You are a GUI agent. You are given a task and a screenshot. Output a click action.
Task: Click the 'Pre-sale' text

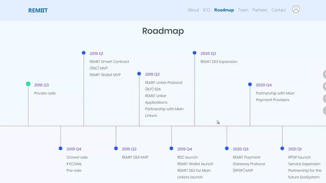[74, 171]
